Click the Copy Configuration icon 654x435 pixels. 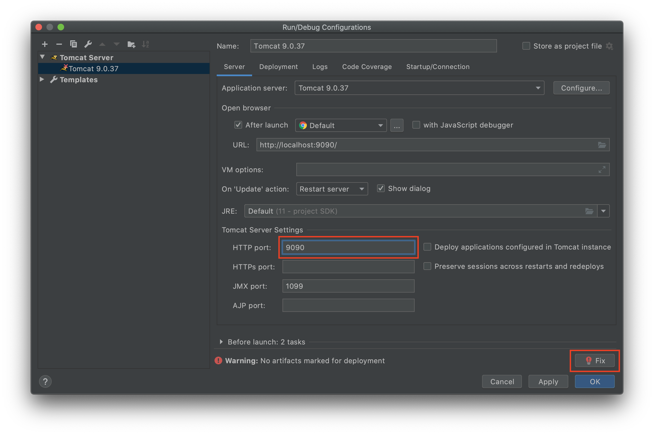74,44
